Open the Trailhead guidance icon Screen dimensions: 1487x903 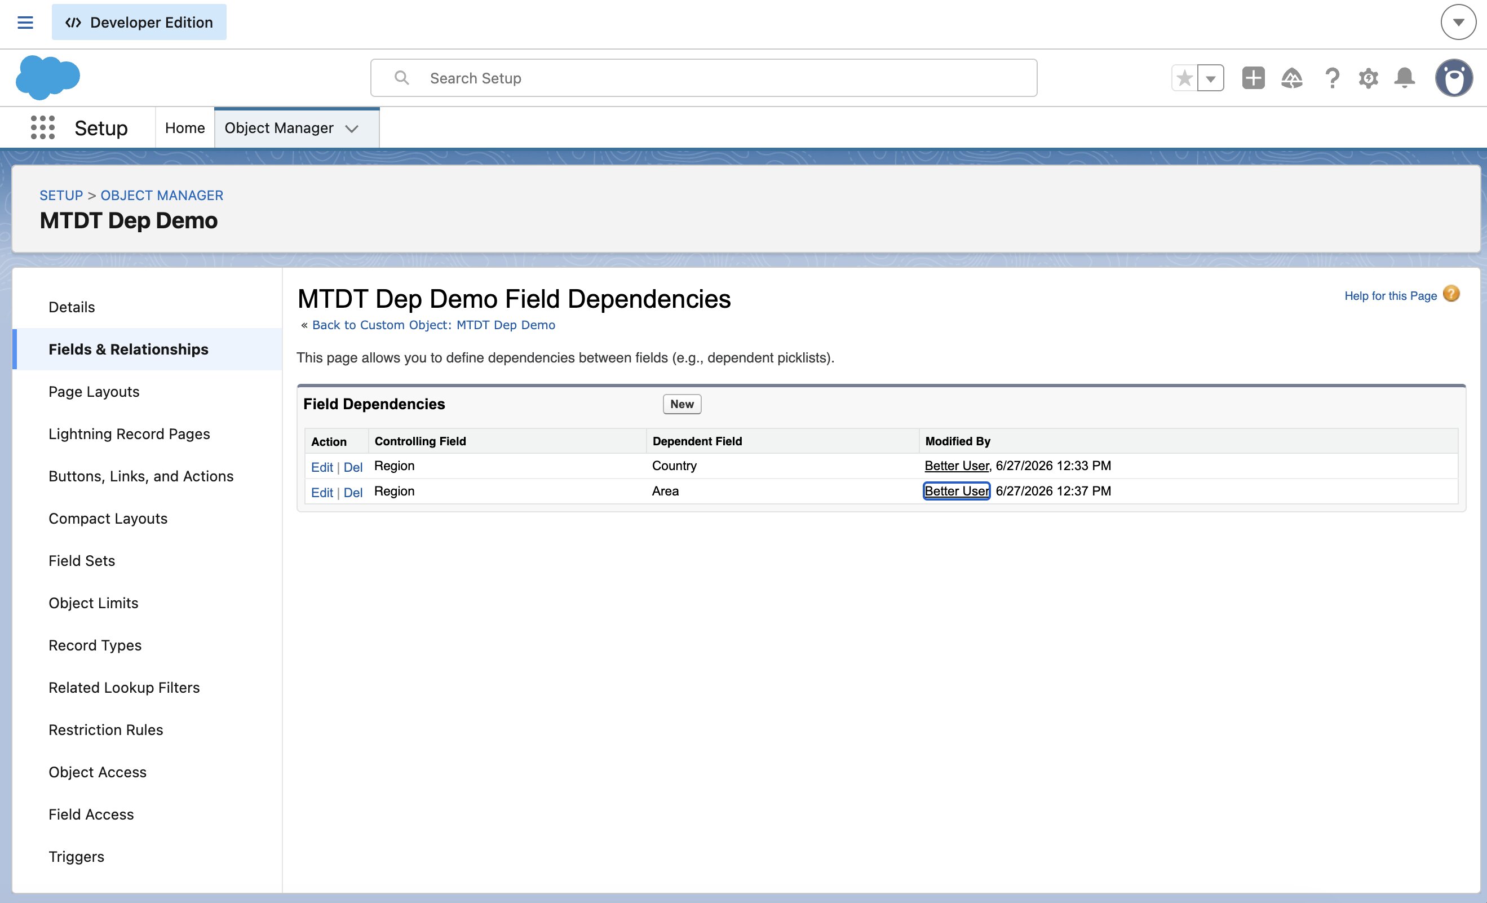pyautogui.click(x=1291, y=78)
